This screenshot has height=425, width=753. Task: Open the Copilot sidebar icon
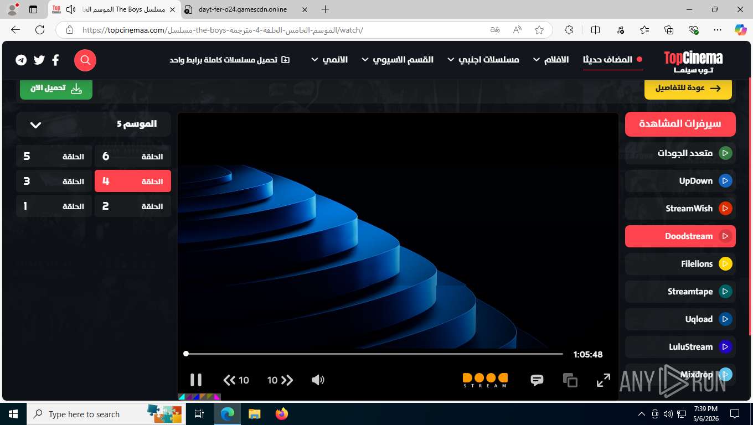740,30
